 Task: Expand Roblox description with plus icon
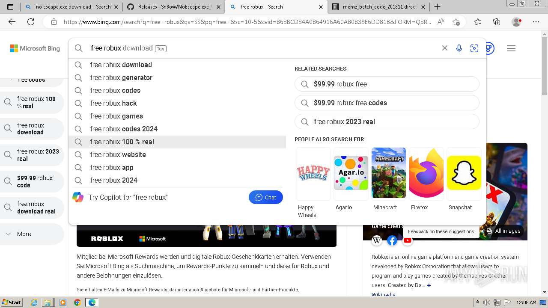pos(429,285)
